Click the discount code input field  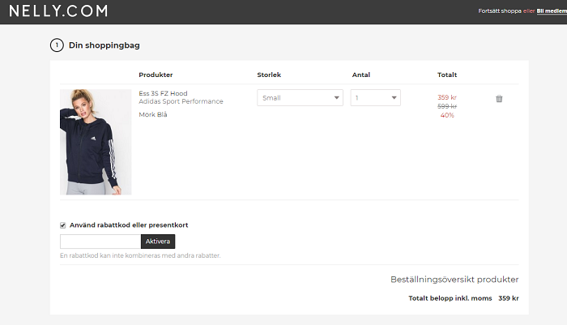100,242
